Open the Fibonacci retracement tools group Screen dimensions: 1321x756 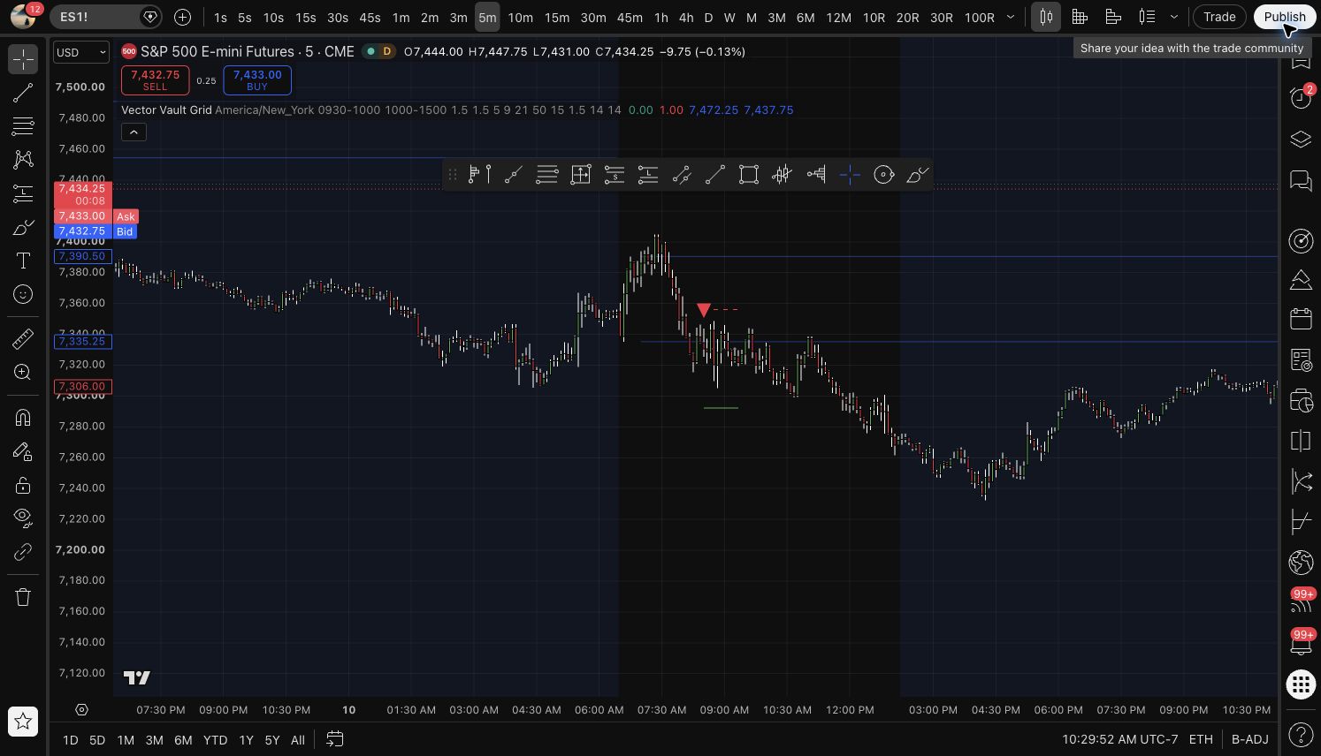point(23,126)
